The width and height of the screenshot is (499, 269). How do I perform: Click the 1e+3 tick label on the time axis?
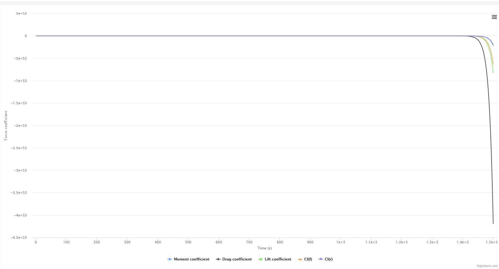(x=341, y=242)
